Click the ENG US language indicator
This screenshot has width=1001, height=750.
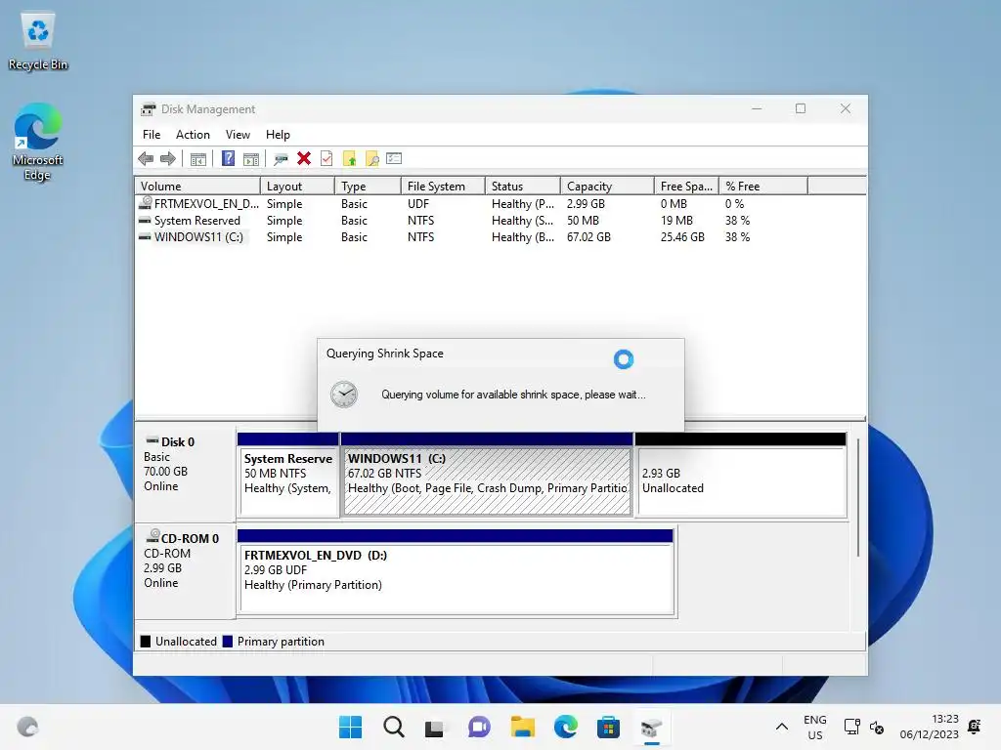(814, 727)
